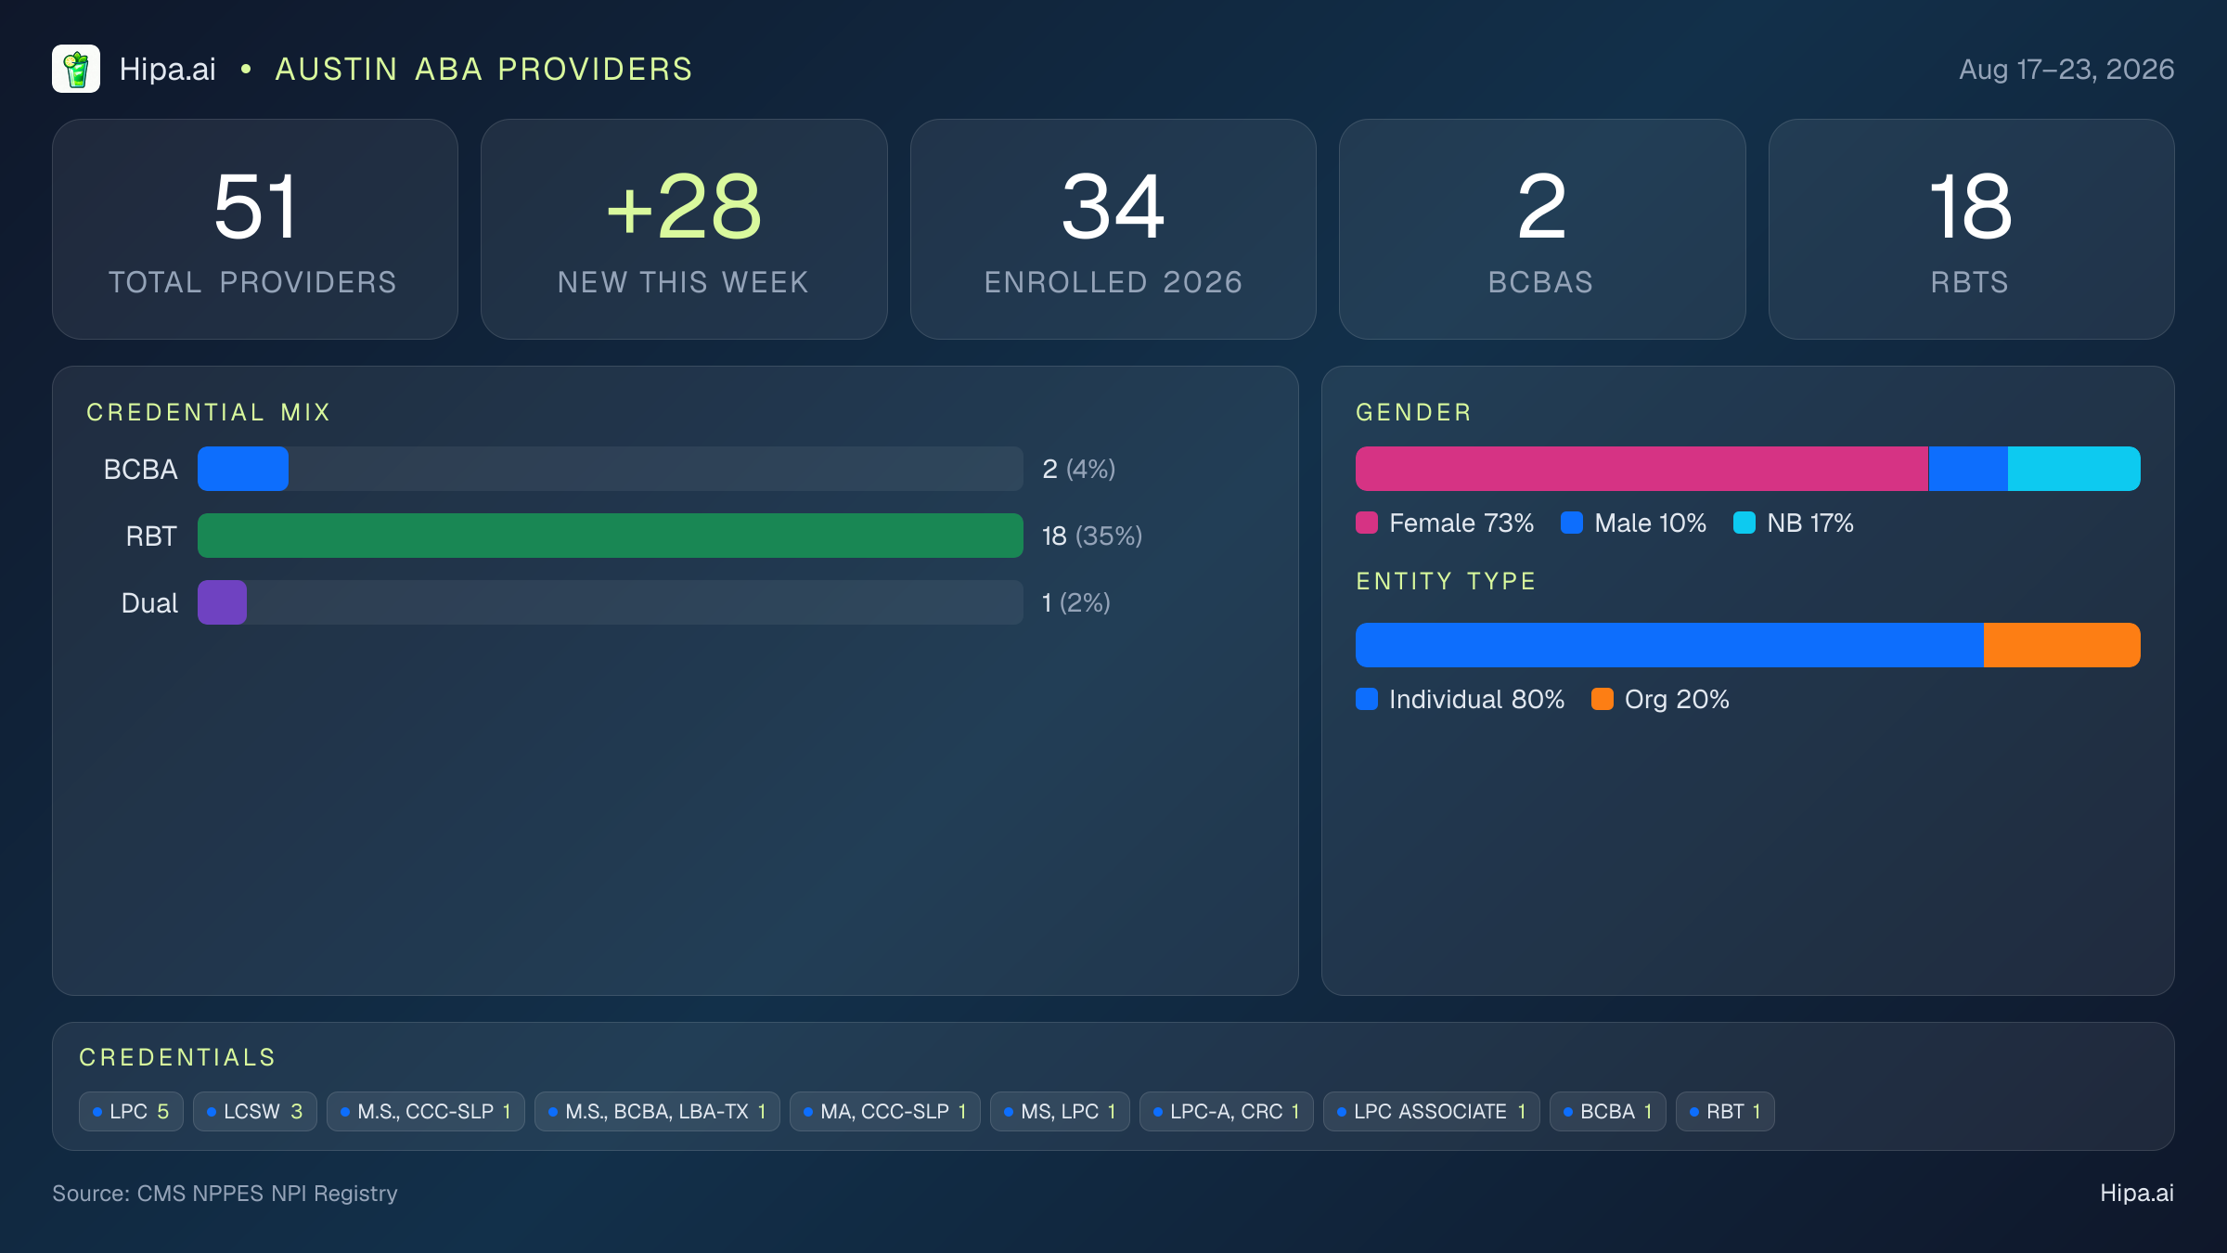The height and width of the screenshot is (1253, 2227).
Task: Click the 1 (2%) value
Action: pos(1075,602)
